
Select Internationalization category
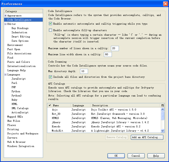[21, 66]
